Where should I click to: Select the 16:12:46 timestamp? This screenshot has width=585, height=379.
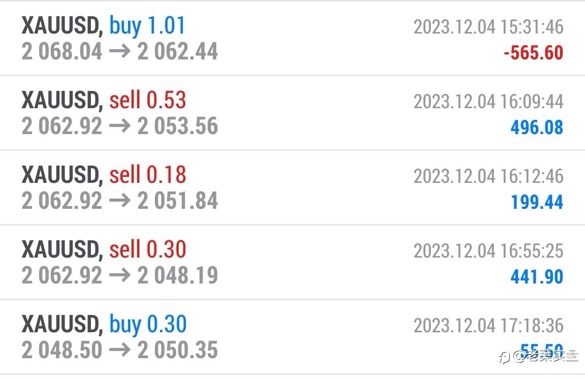coord(488,176)
